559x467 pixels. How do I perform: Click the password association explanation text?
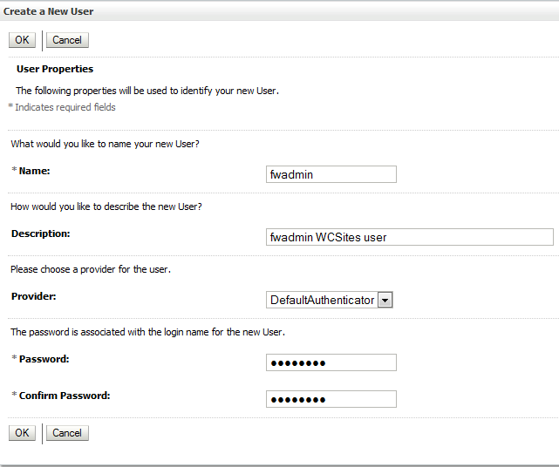tap(148, 332)
